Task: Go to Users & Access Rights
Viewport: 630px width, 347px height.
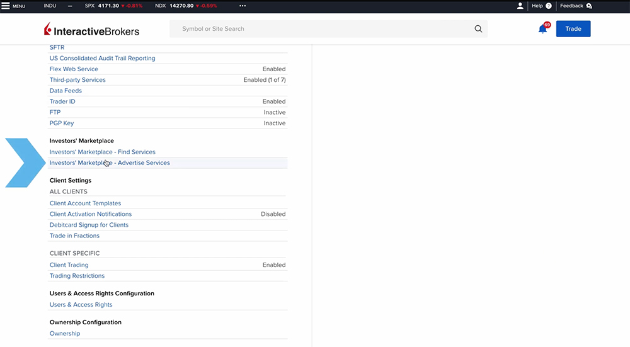Action: coord(81,305)
